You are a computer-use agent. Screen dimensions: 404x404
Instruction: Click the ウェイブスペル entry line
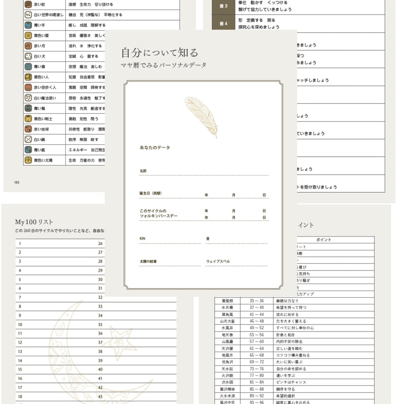pos(236,262)
